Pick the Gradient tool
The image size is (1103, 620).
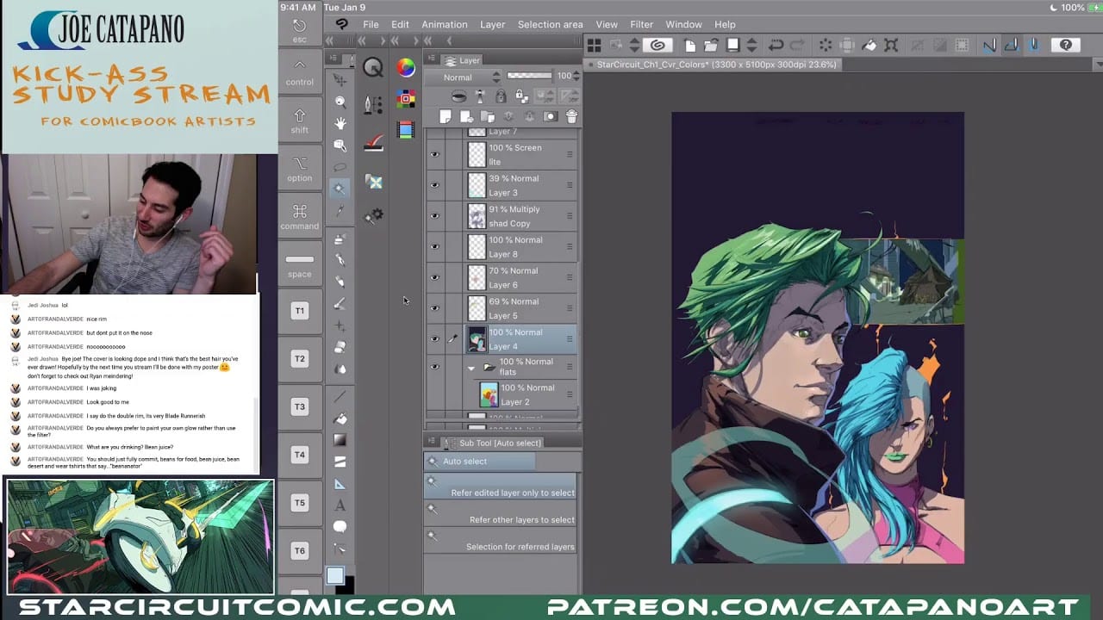coord(340,440)
